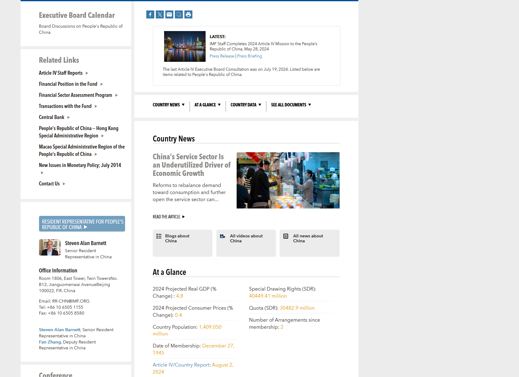This screenshot has width=519, height=377.
Task: Open the Macao Special Administrative Region link
Action: [82, 150]
